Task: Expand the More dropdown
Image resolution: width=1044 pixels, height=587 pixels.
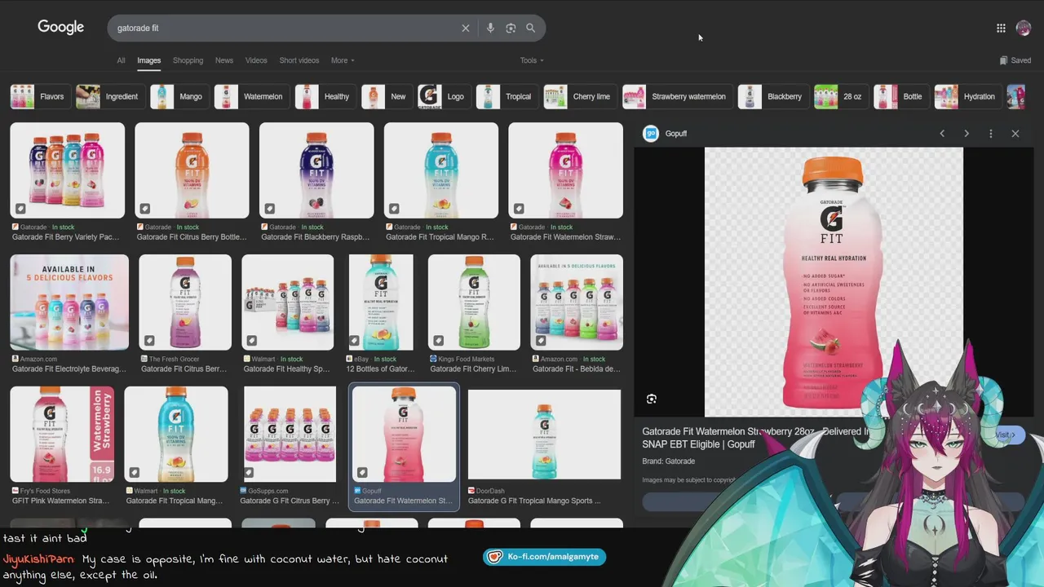Action: [343, 60]
